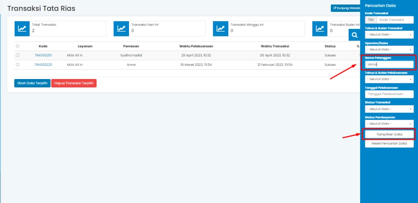This screenshot has width=418, height=203.
Task: Click the Transaksi Hari Ini chart icon
Action: point(121,29)
